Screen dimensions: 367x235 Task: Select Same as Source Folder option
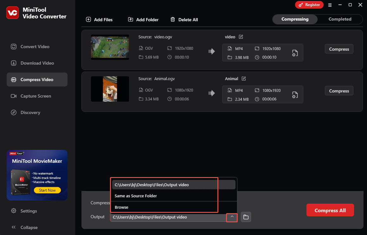click(x=136, y=196)
